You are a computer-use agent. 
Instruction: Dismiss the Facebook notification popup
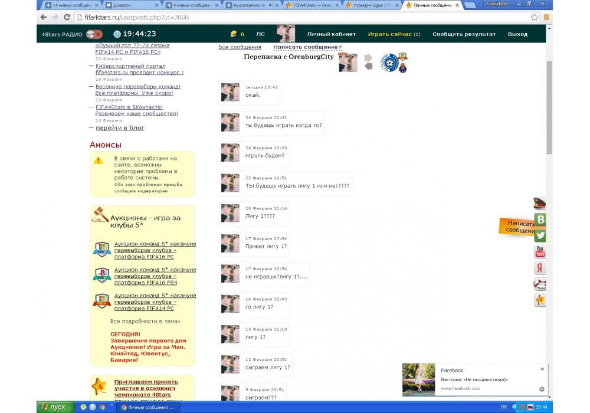542,369
